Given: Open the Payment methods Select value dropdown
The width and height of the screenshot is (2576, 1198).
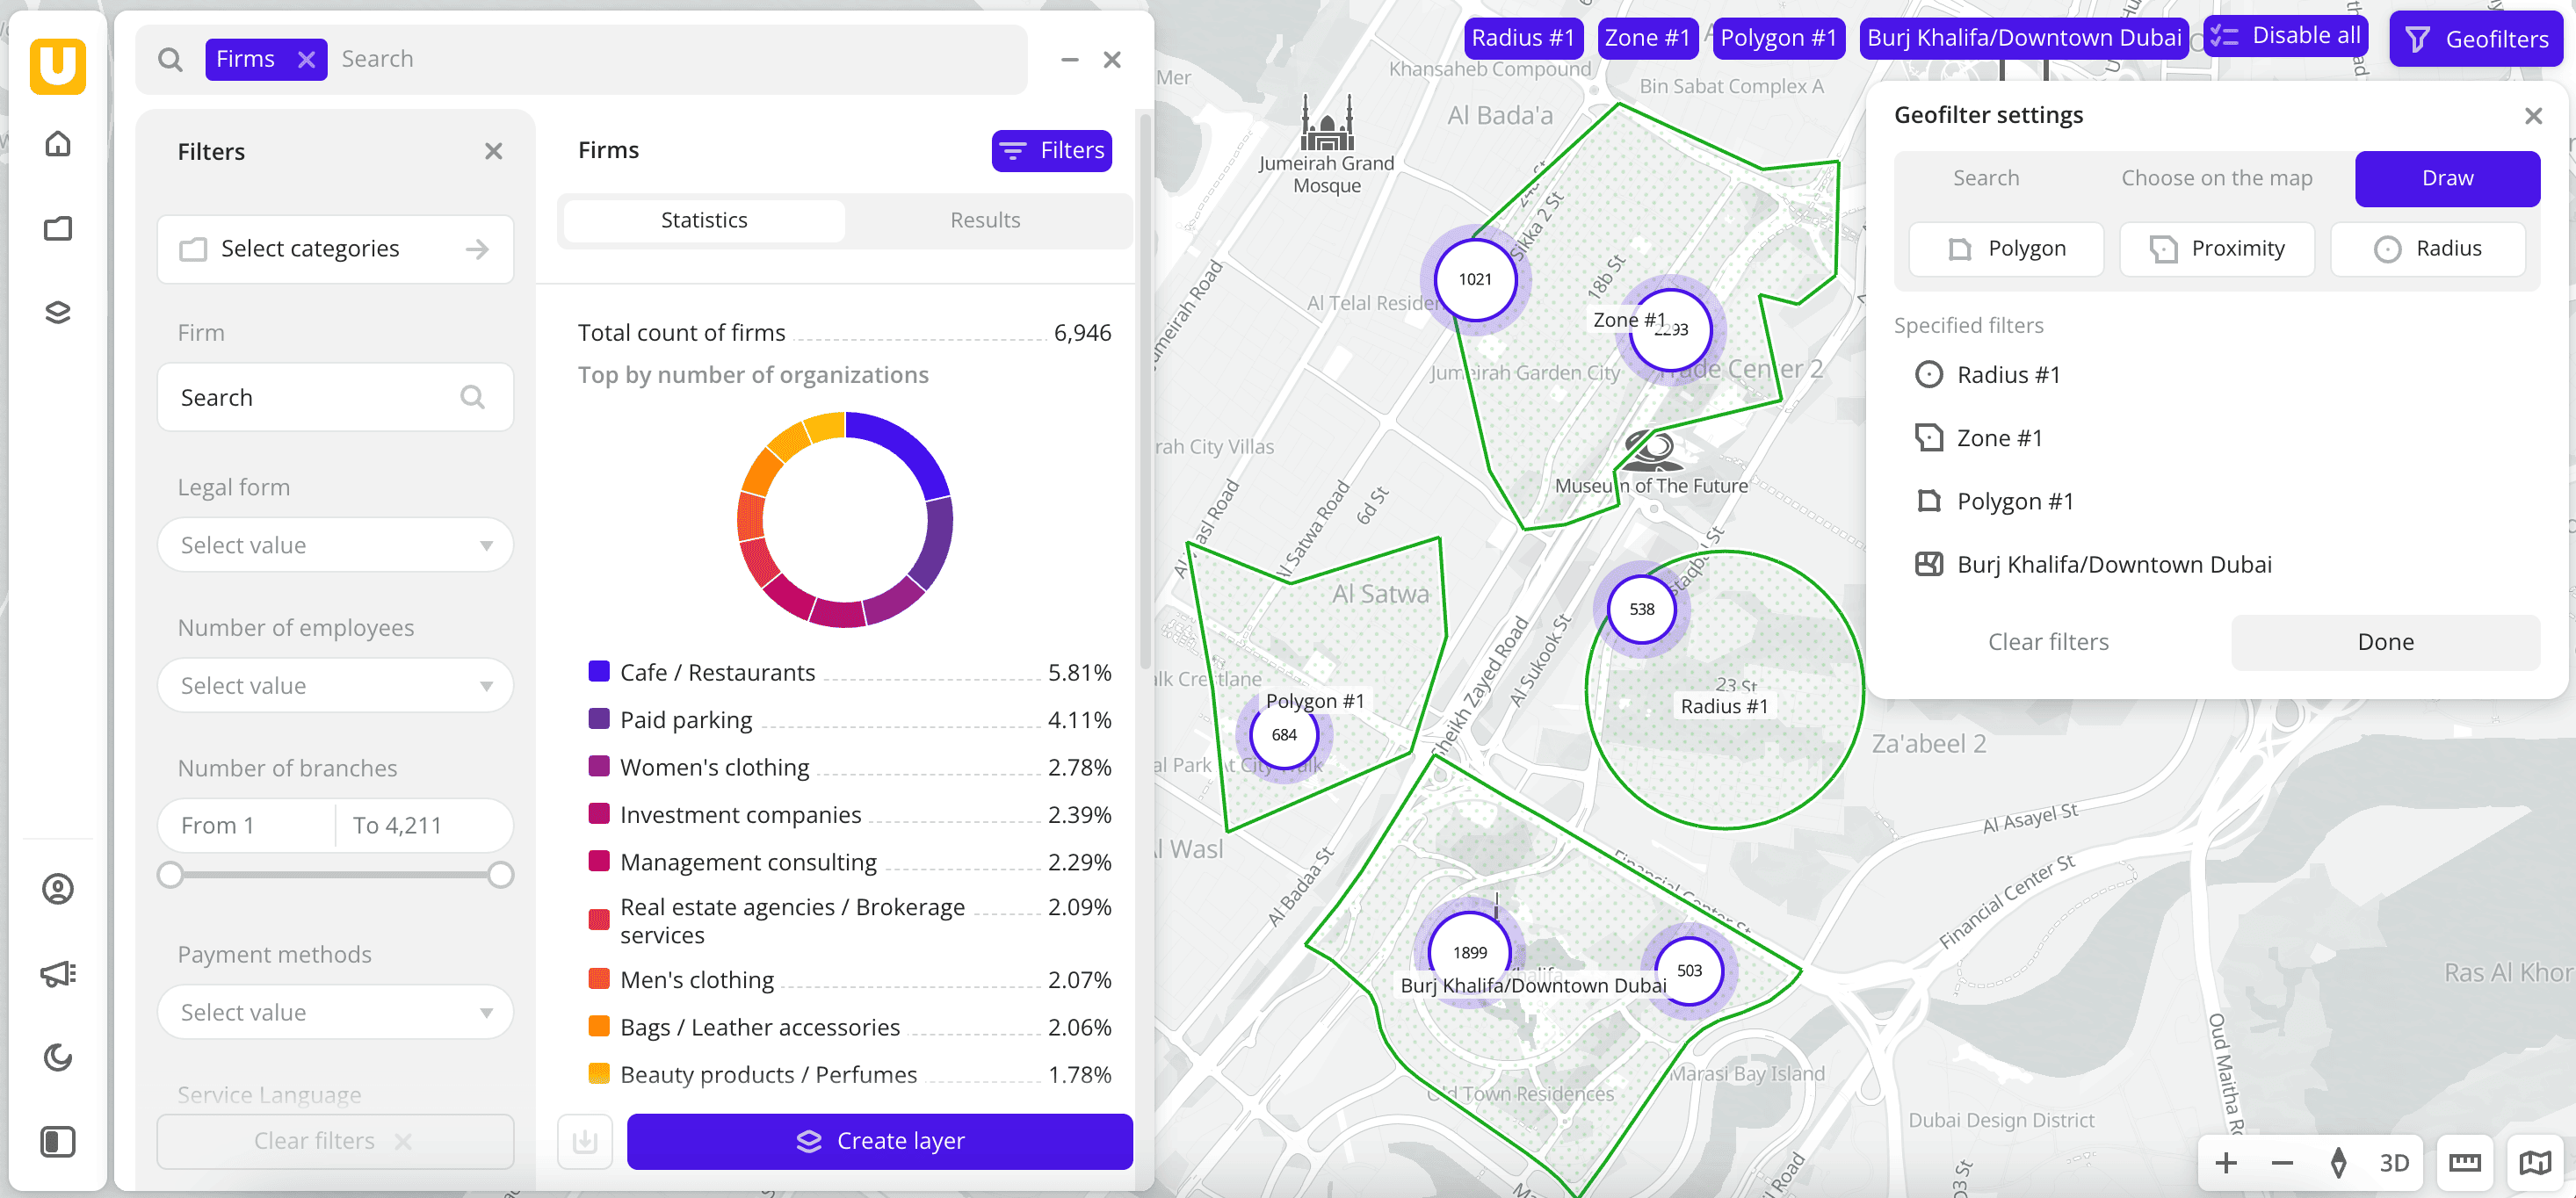Looking at the screenshot, I should [x=335, y=1012].
